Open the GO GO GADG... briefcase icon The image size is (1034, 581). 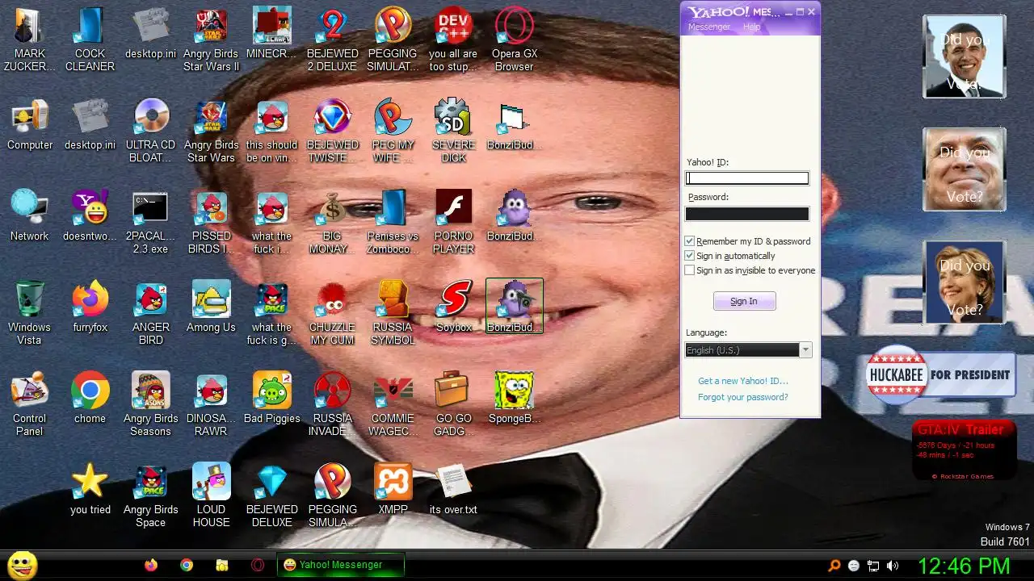[x=454, y=403]
